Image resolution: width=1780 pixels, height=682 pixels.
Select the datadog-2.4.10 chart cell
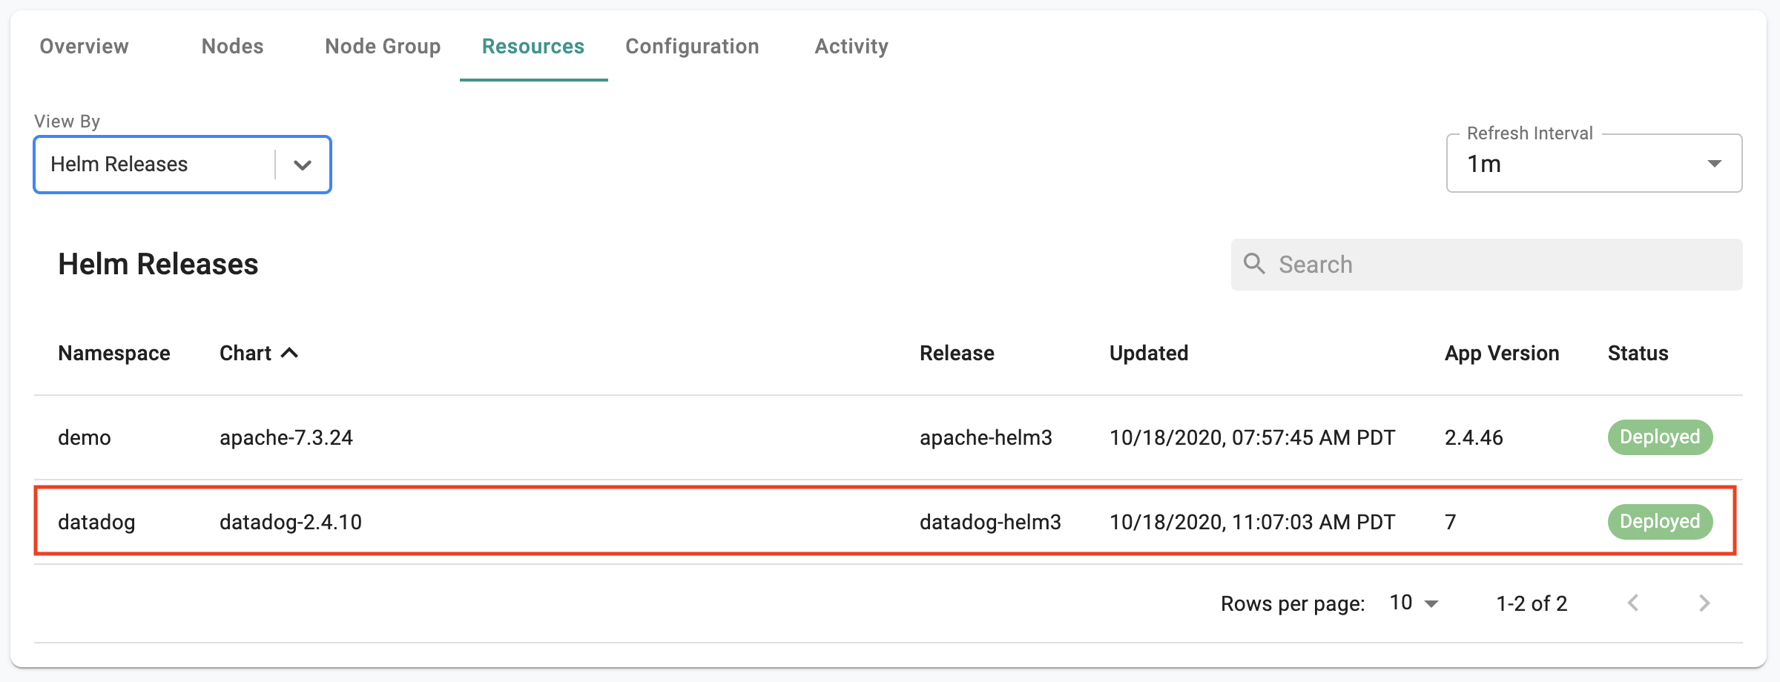tap(291, 522)
